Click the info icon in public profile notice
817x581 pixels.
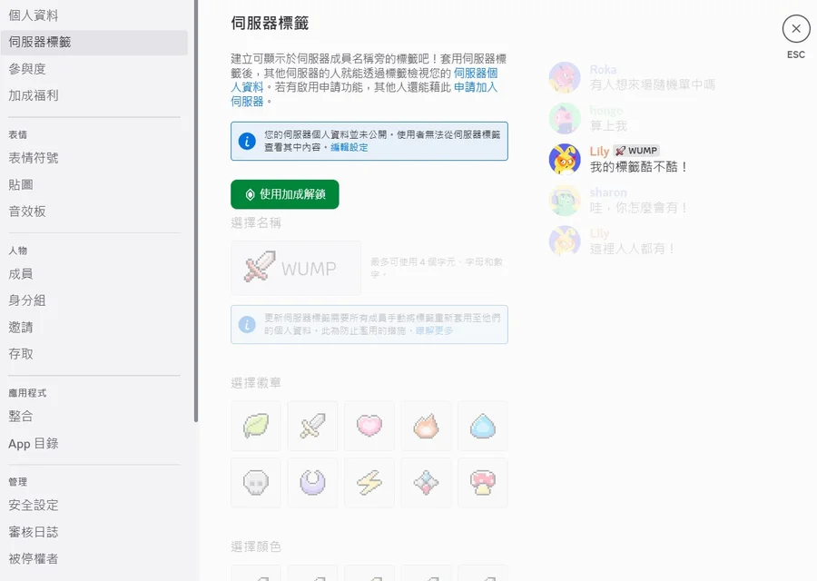(247, 142)
